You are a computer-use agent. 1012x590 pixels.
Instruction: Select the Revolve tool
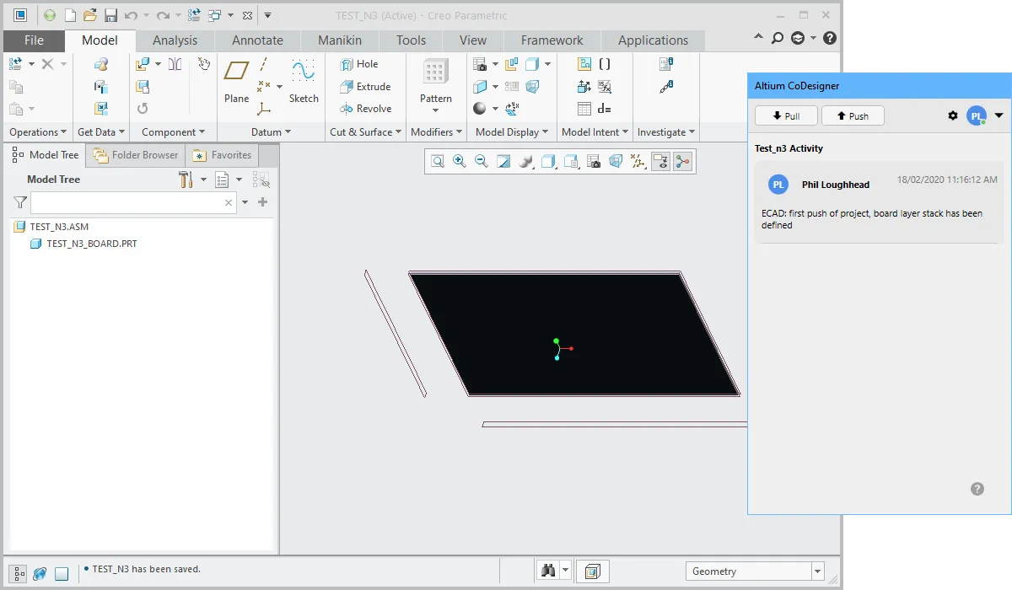coord(365,109)
